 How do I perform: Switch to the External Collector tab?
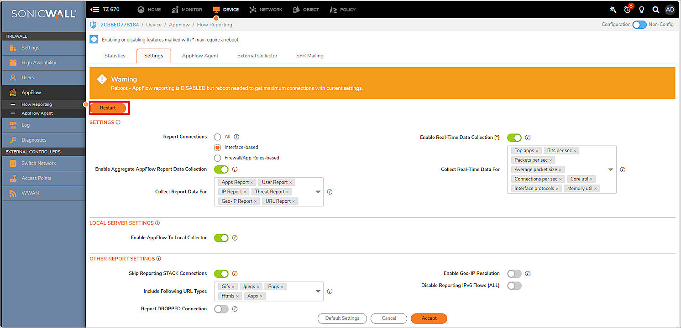(x=257, y=56)
